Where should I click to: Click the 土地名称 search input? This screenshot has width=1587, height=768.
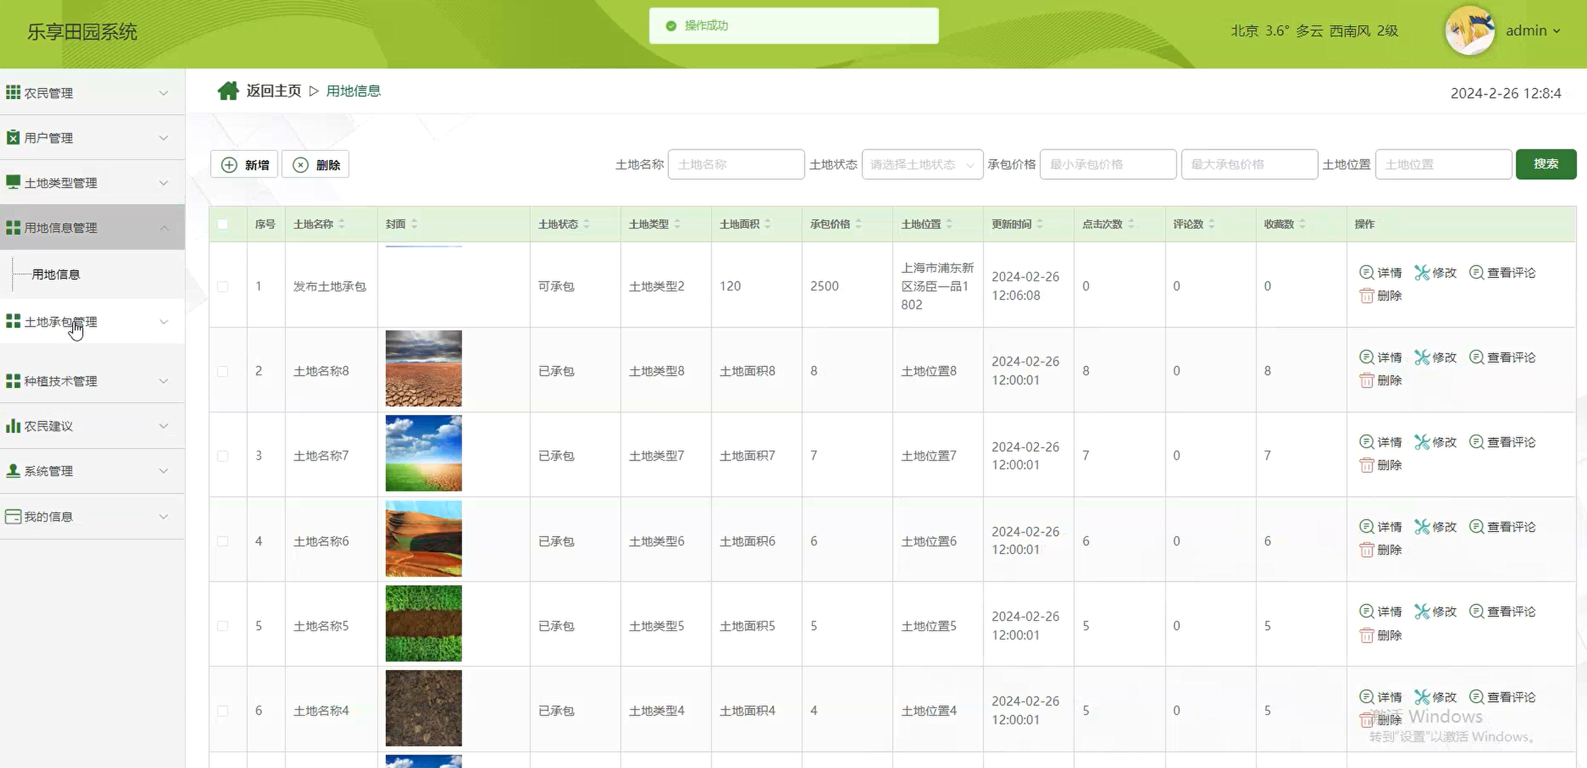[x=736, y=164]
